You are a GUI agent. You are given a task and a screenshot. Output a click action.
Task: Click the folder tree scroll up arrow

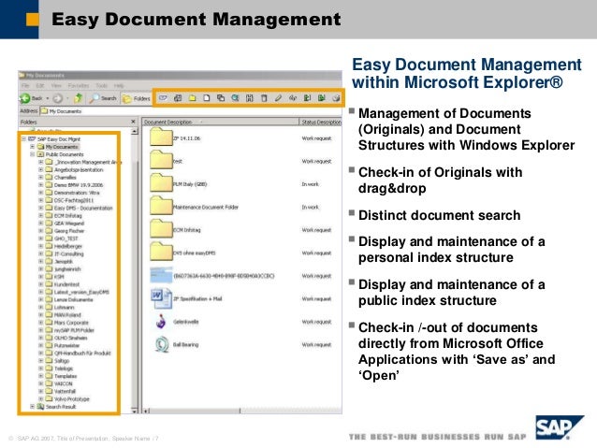point(135,132)
